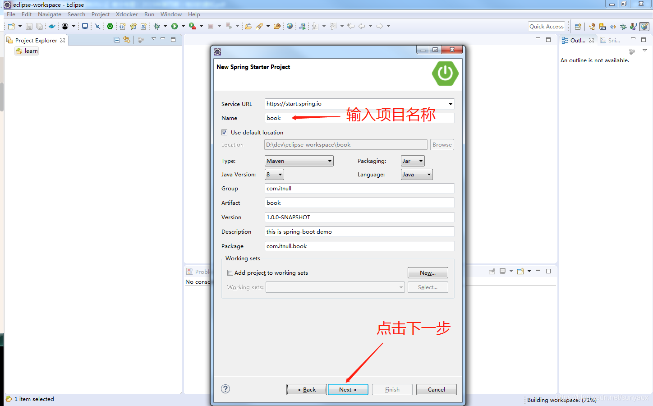Open the Working sets combo box
The width and height of the screenshot is (653, 406).
click(x=335, y=287)
